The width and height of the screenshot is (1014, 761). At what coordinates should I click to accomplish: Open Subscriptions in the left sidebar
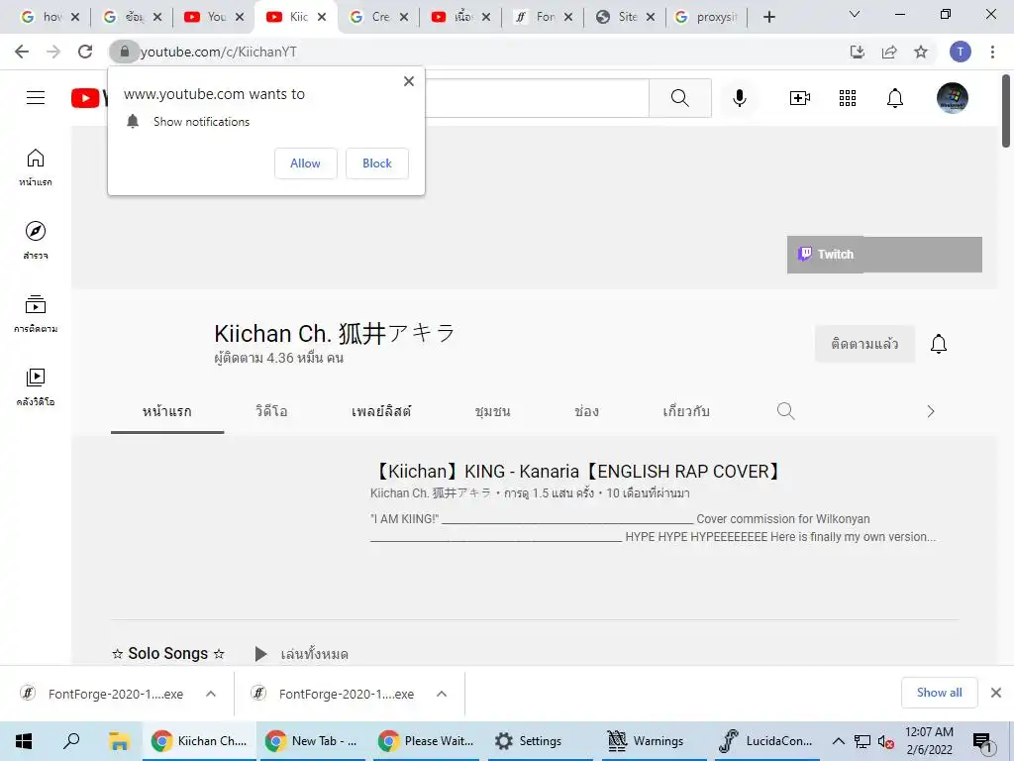tap(36, 314)
